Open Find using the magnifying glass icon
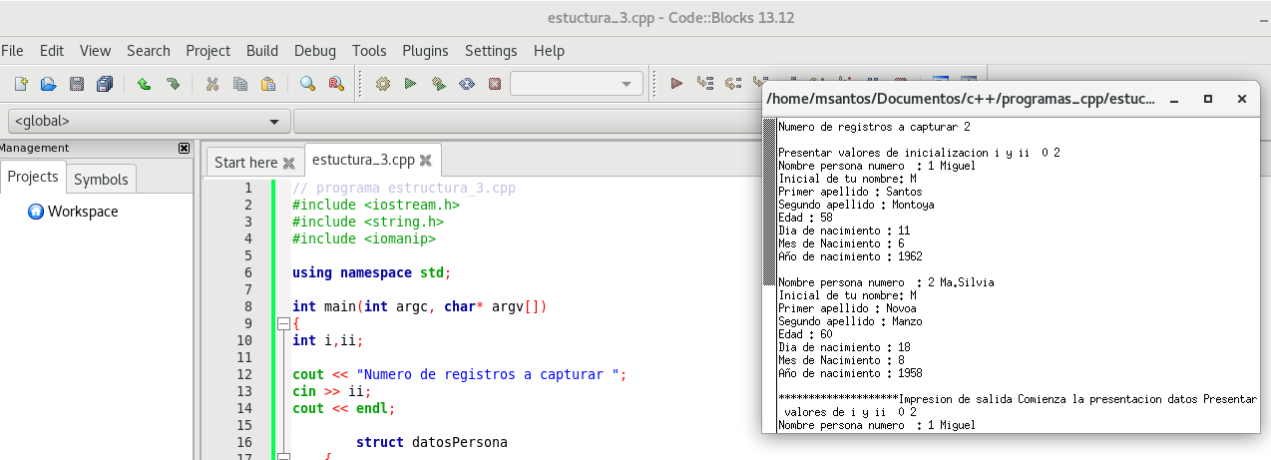This screenshot has height=460, width=1271. [x=307, y=85]
